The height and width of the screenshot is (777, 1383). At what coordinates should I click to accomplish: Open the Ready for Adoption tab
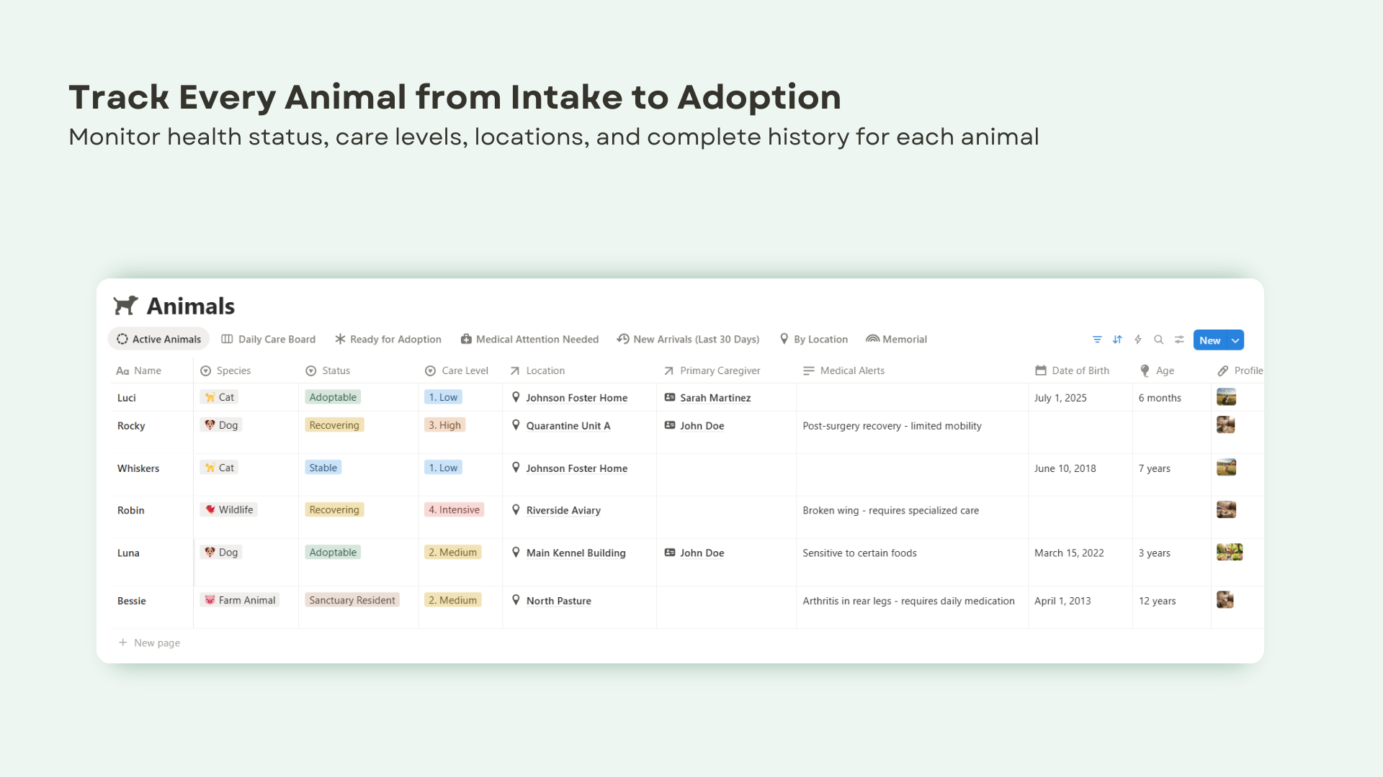[388, 340]
